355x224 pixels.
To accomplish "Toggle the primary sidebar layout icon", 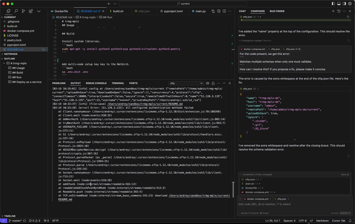I will click(333, 4).
